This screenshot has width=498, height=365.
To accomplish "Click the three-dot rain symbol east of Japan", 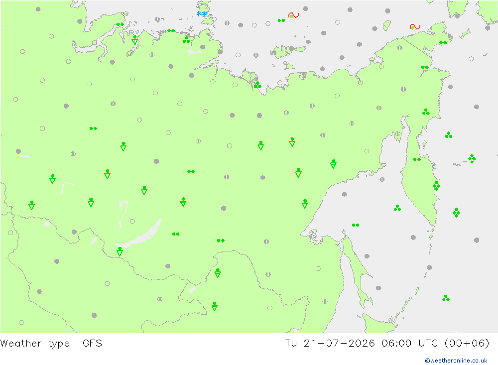I will 446,298.
